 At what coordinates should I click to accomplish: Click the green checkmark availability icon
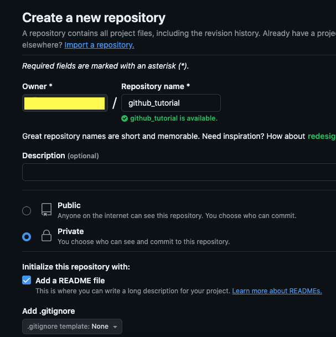(x=125, y=118)
